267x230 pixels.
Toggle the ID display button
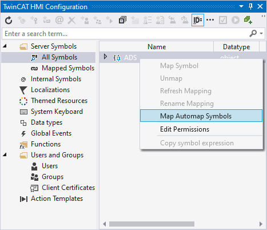click(198, 20)
